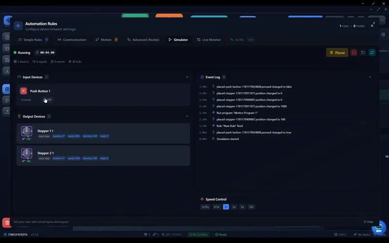The height and width of the screenshot is (243, 389).
Task: Select the highlighted chip/settings sidebar icon
Action: tap(7, 89)
